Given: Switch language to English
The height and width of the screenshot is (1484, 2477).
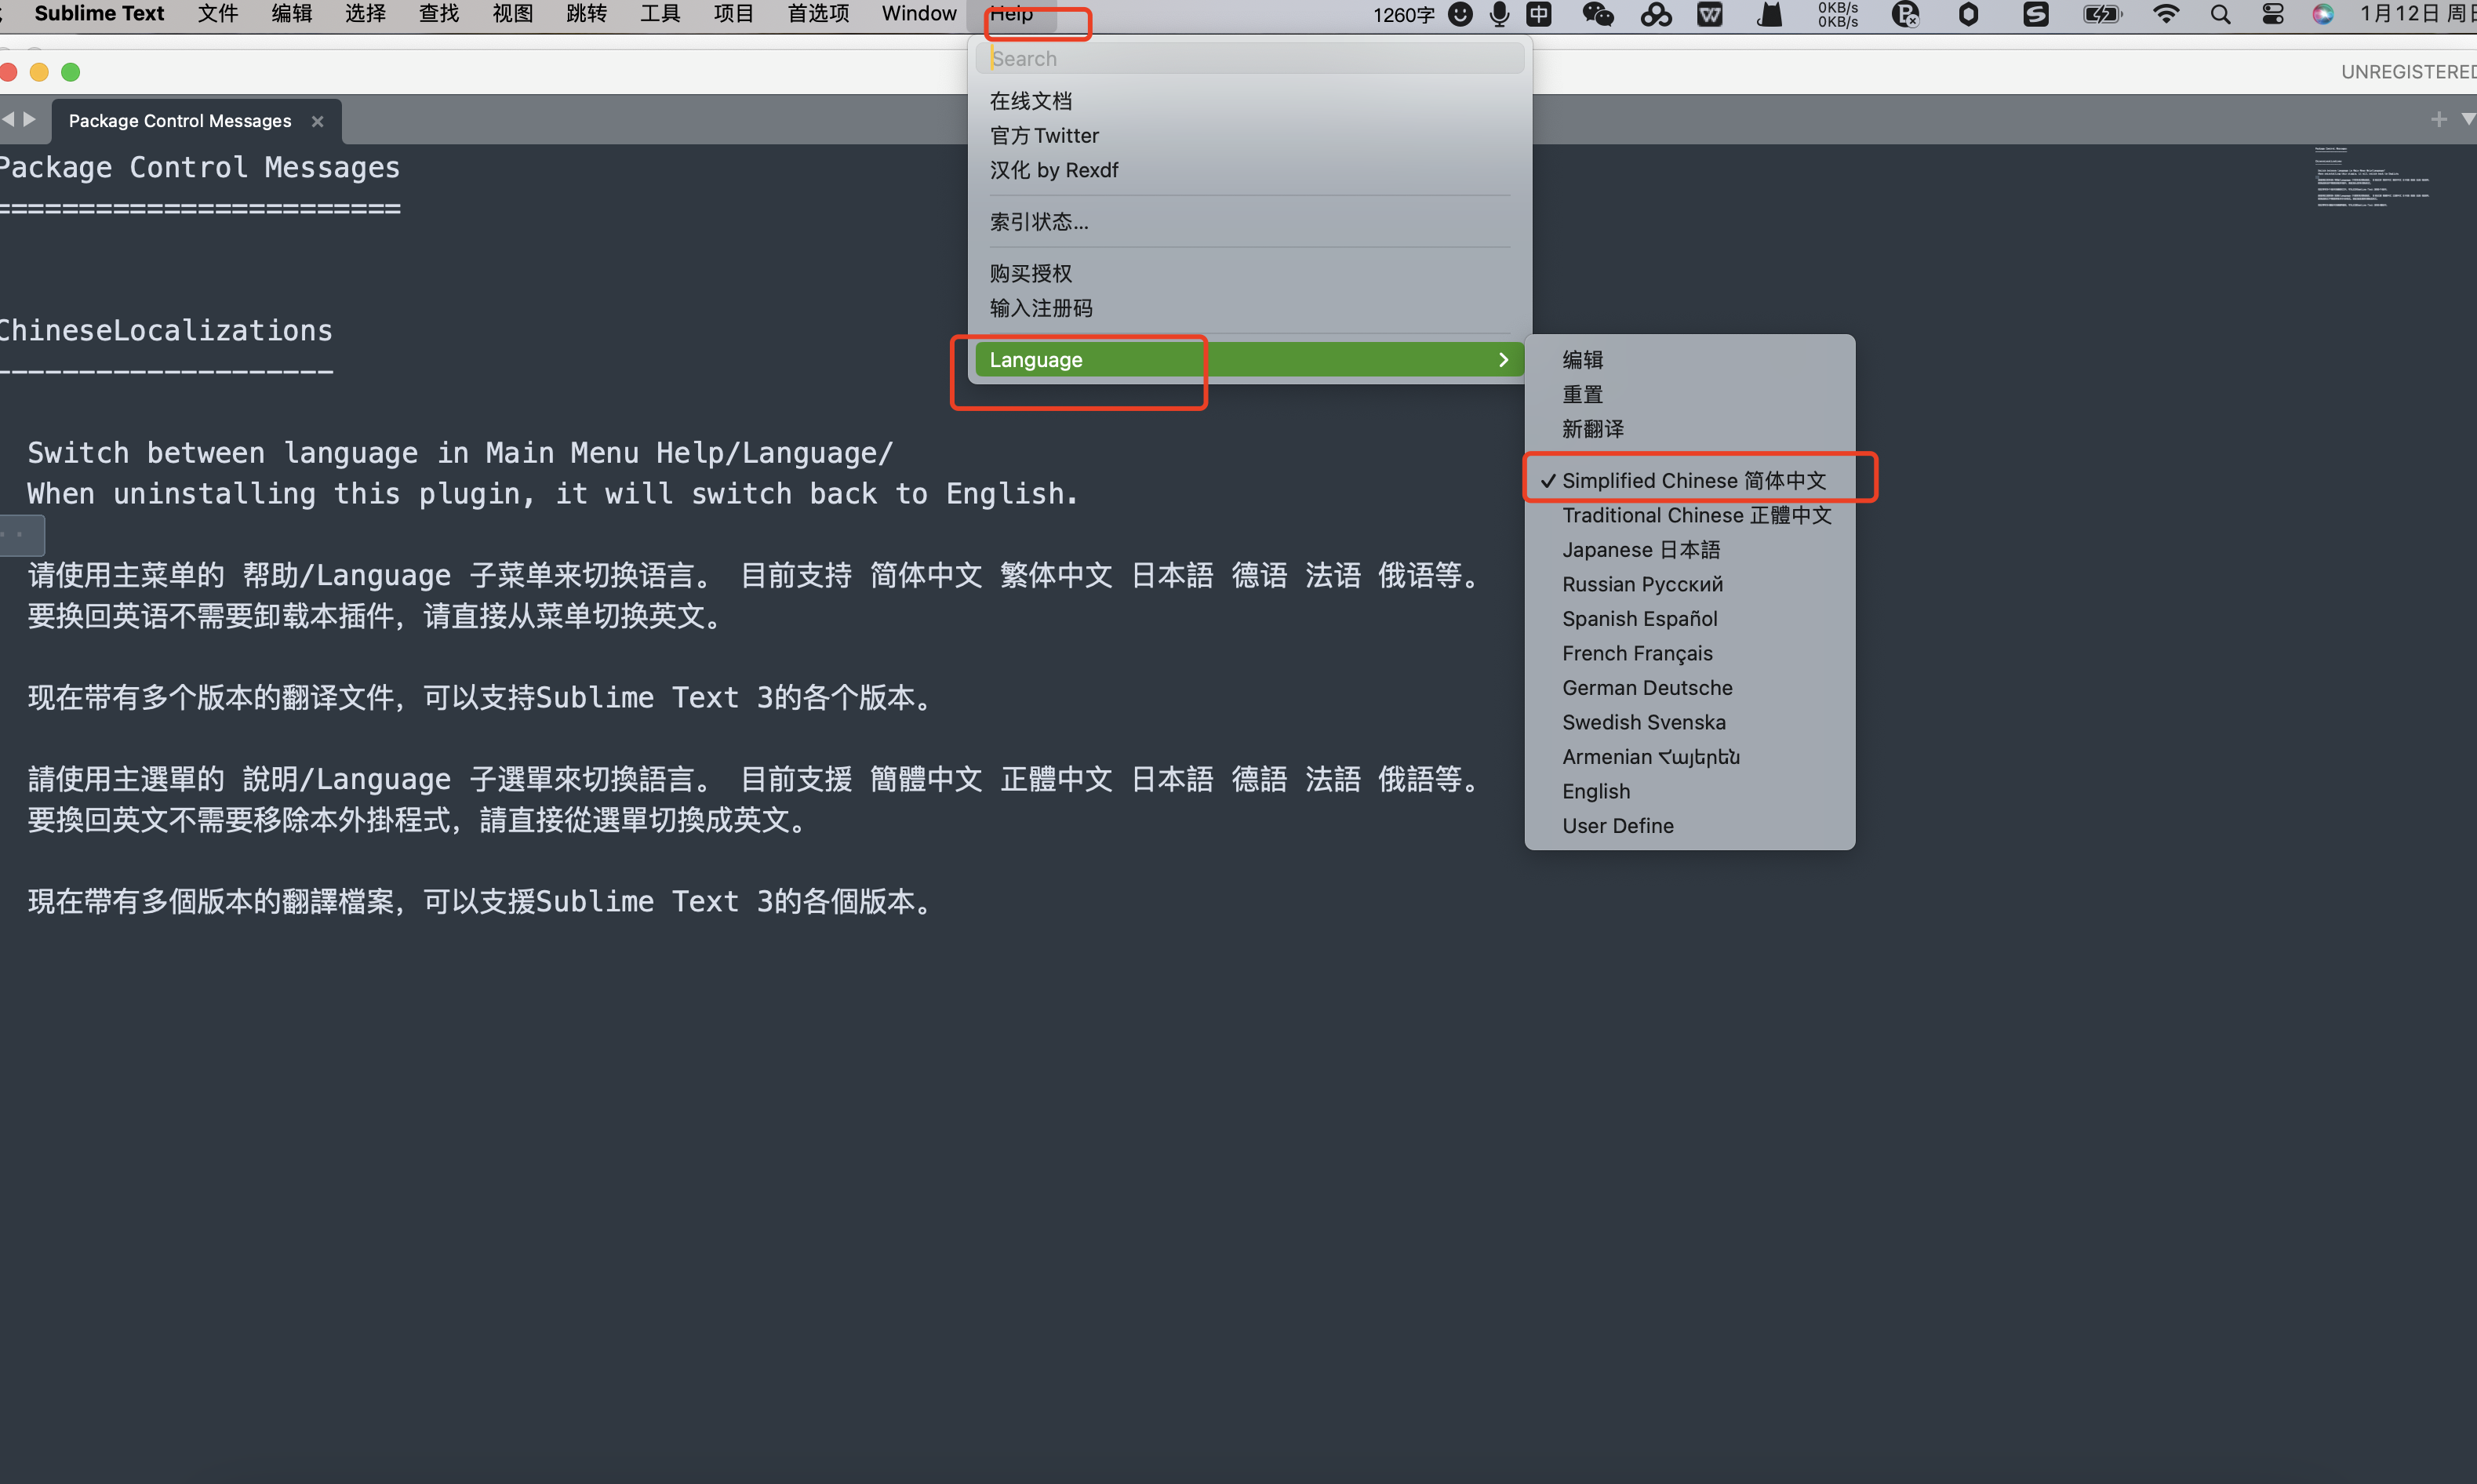Looking at the screenshot, I should [1596, 791].
